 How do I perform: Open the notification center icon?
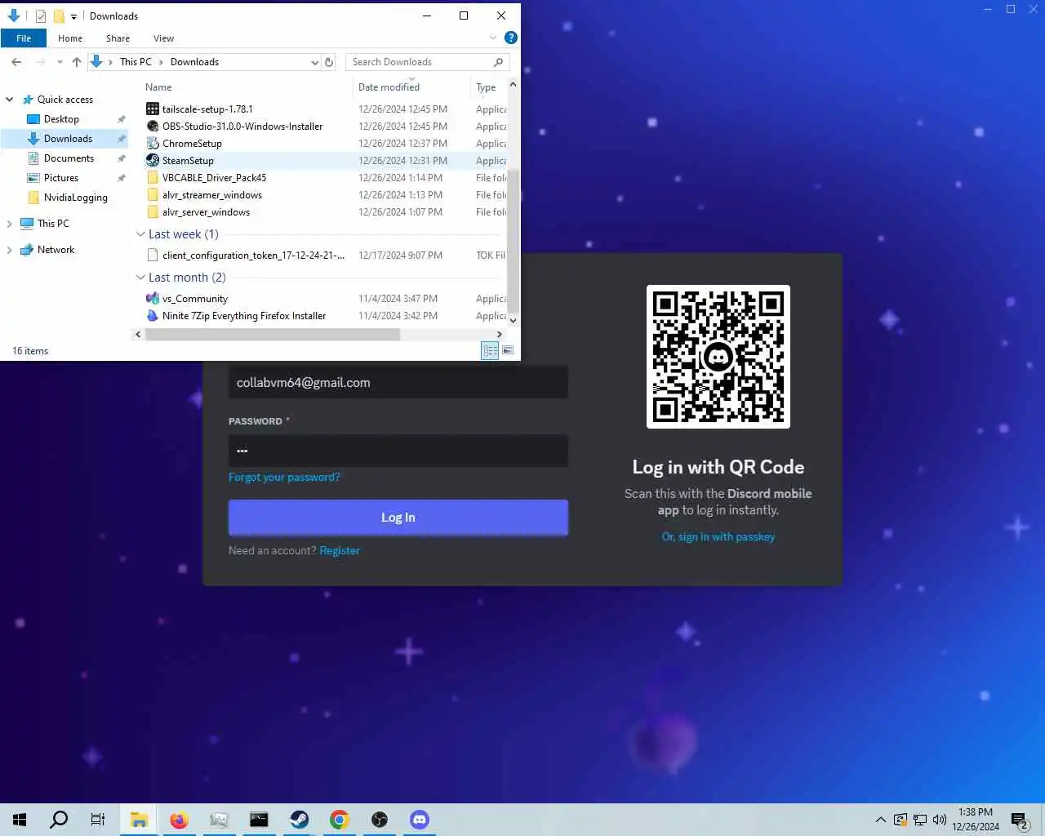coord(1020,820)
